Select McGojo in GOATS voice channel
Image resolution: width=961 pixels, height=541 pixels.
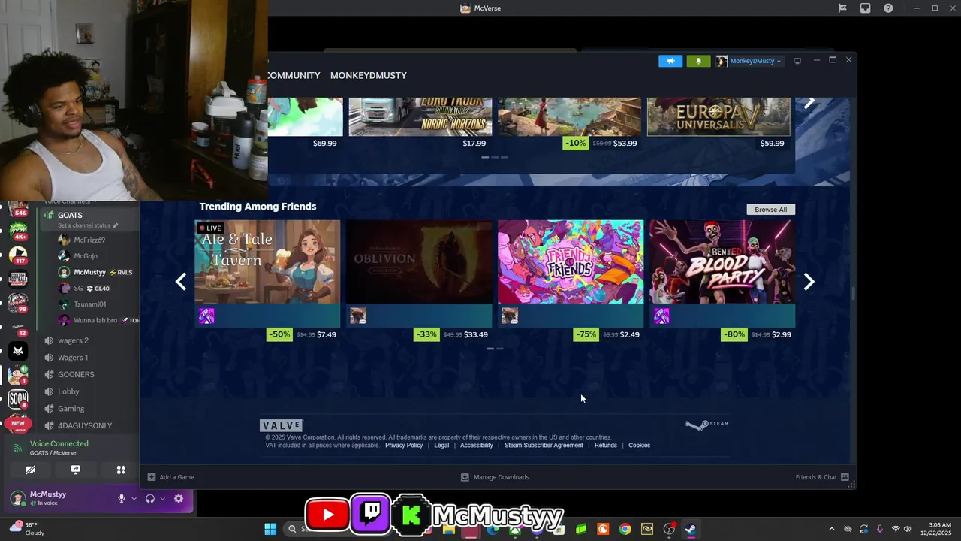coord(86,256)
